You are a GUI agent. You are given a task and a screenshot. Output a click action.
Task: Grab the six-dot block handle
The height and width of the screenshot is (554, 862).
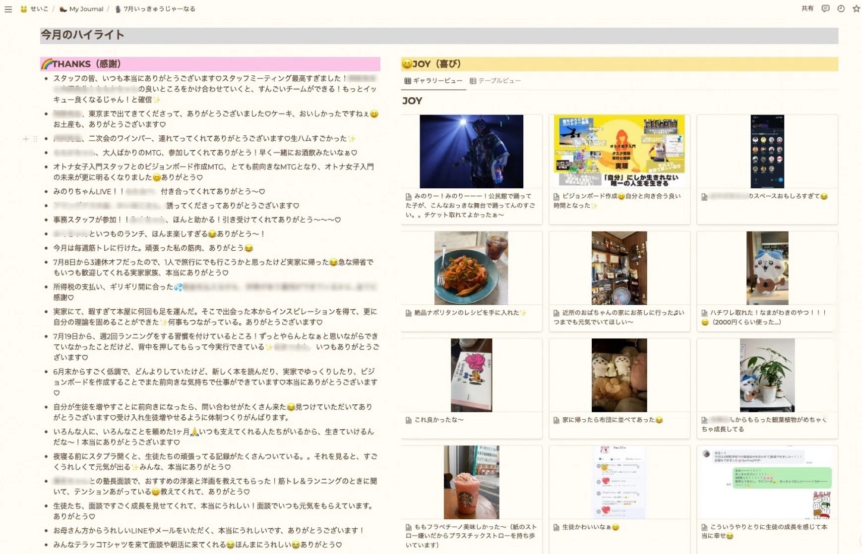tap(35, 139)
